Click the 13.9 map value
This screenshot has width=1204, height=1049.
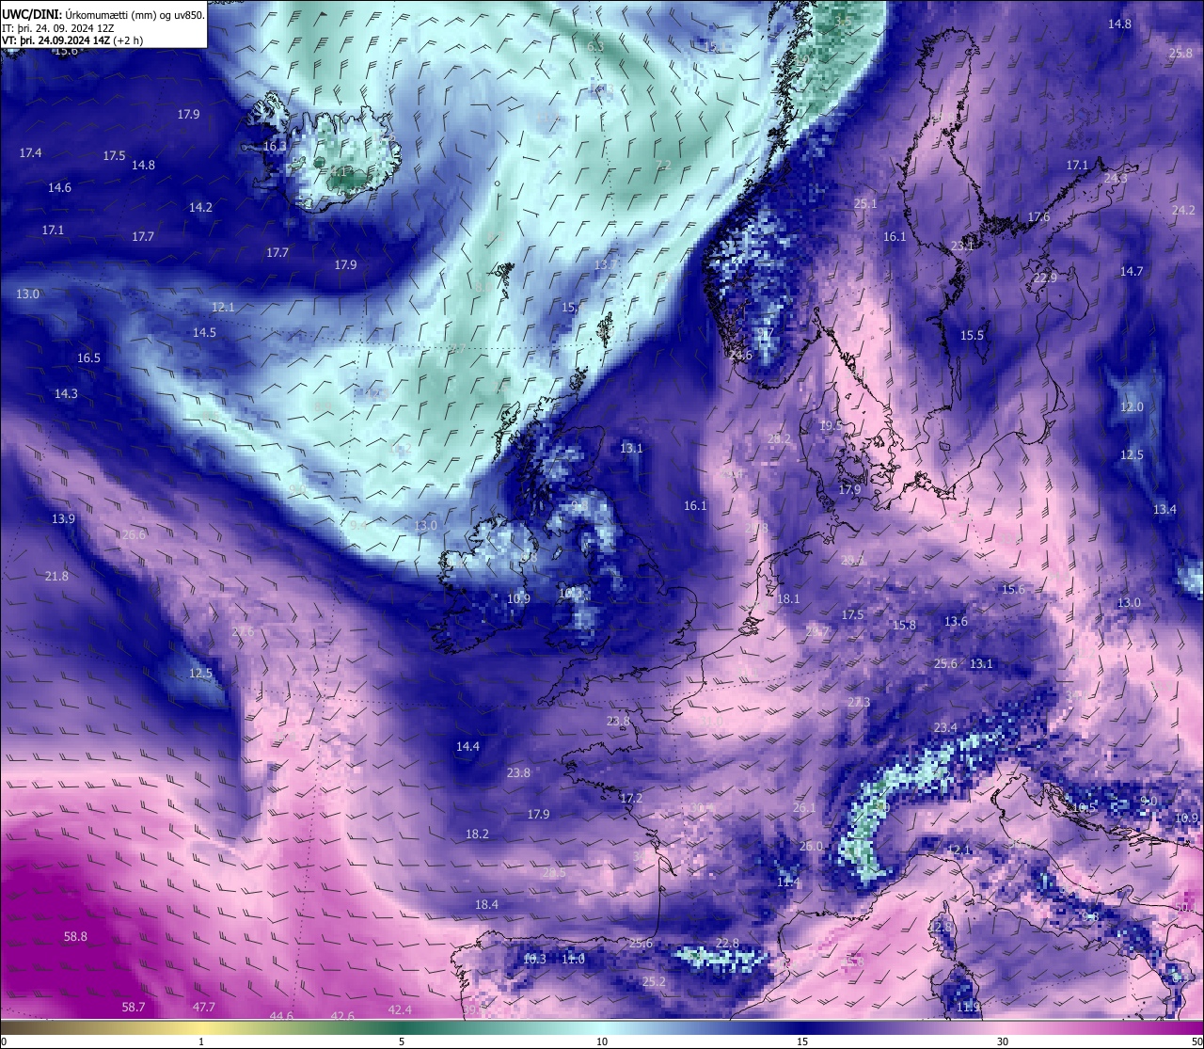(x=63, y=518)
